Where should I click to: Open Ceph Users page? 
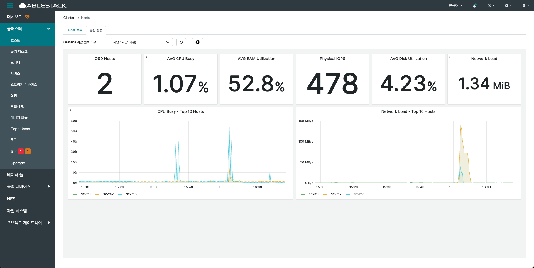pos(20,129)
